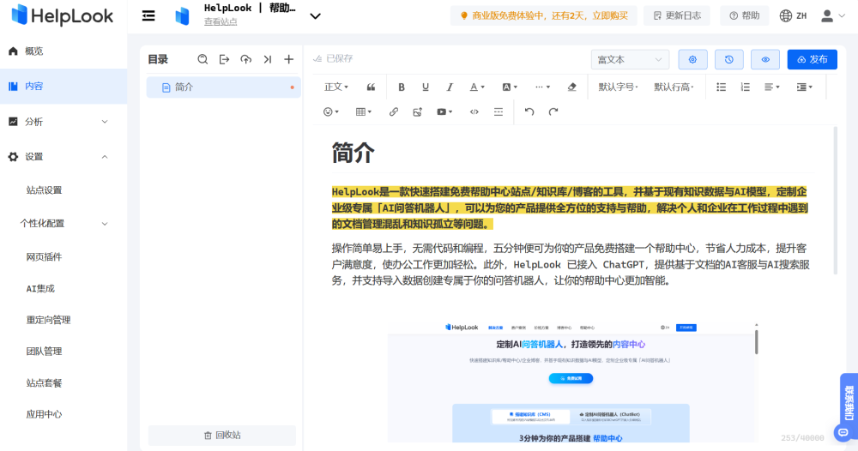This screenshot has width=858, height=451.
Task: Insert a horizontal divider line
Action: click(498, 111)
